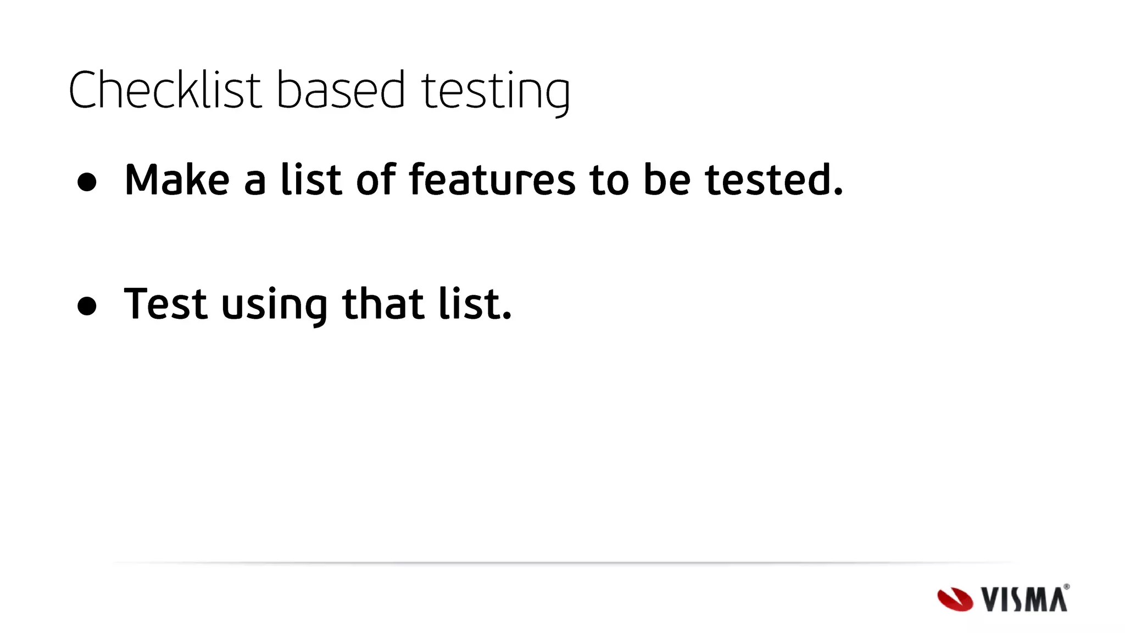Click the black VISMA wordmark

tap(1024, 599)
